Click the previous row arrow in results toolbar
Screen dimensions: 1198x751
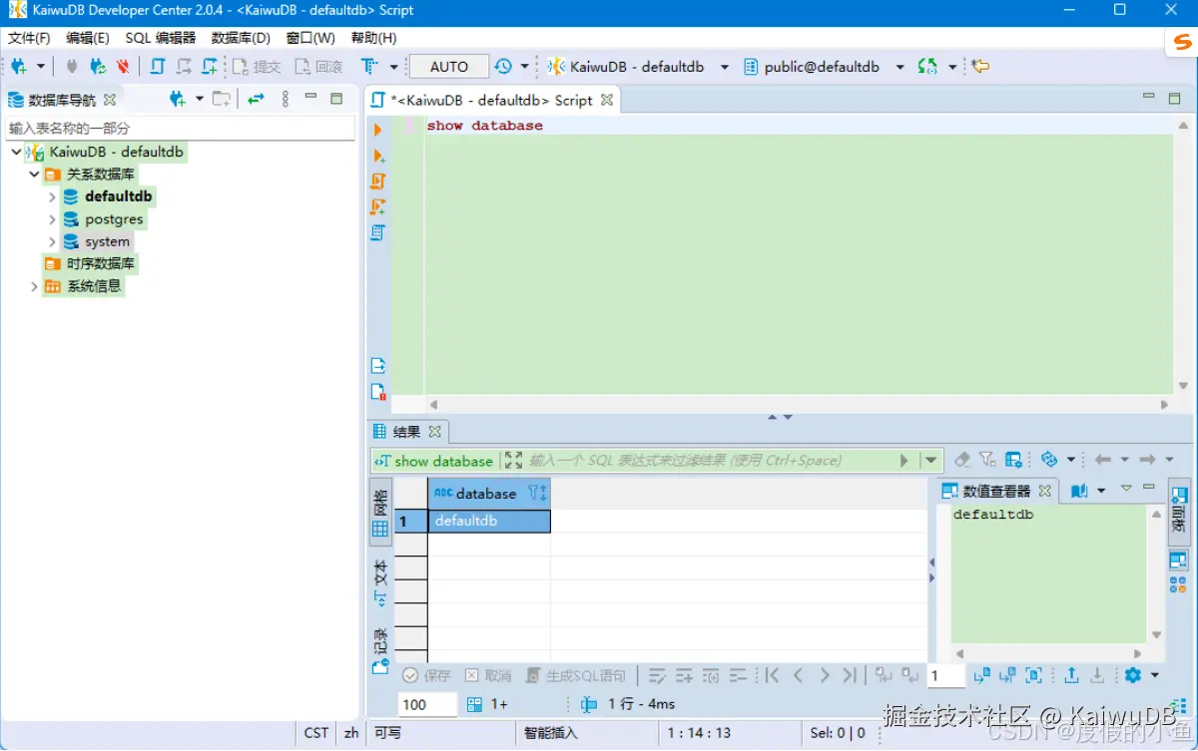click(x=798, y=675)
